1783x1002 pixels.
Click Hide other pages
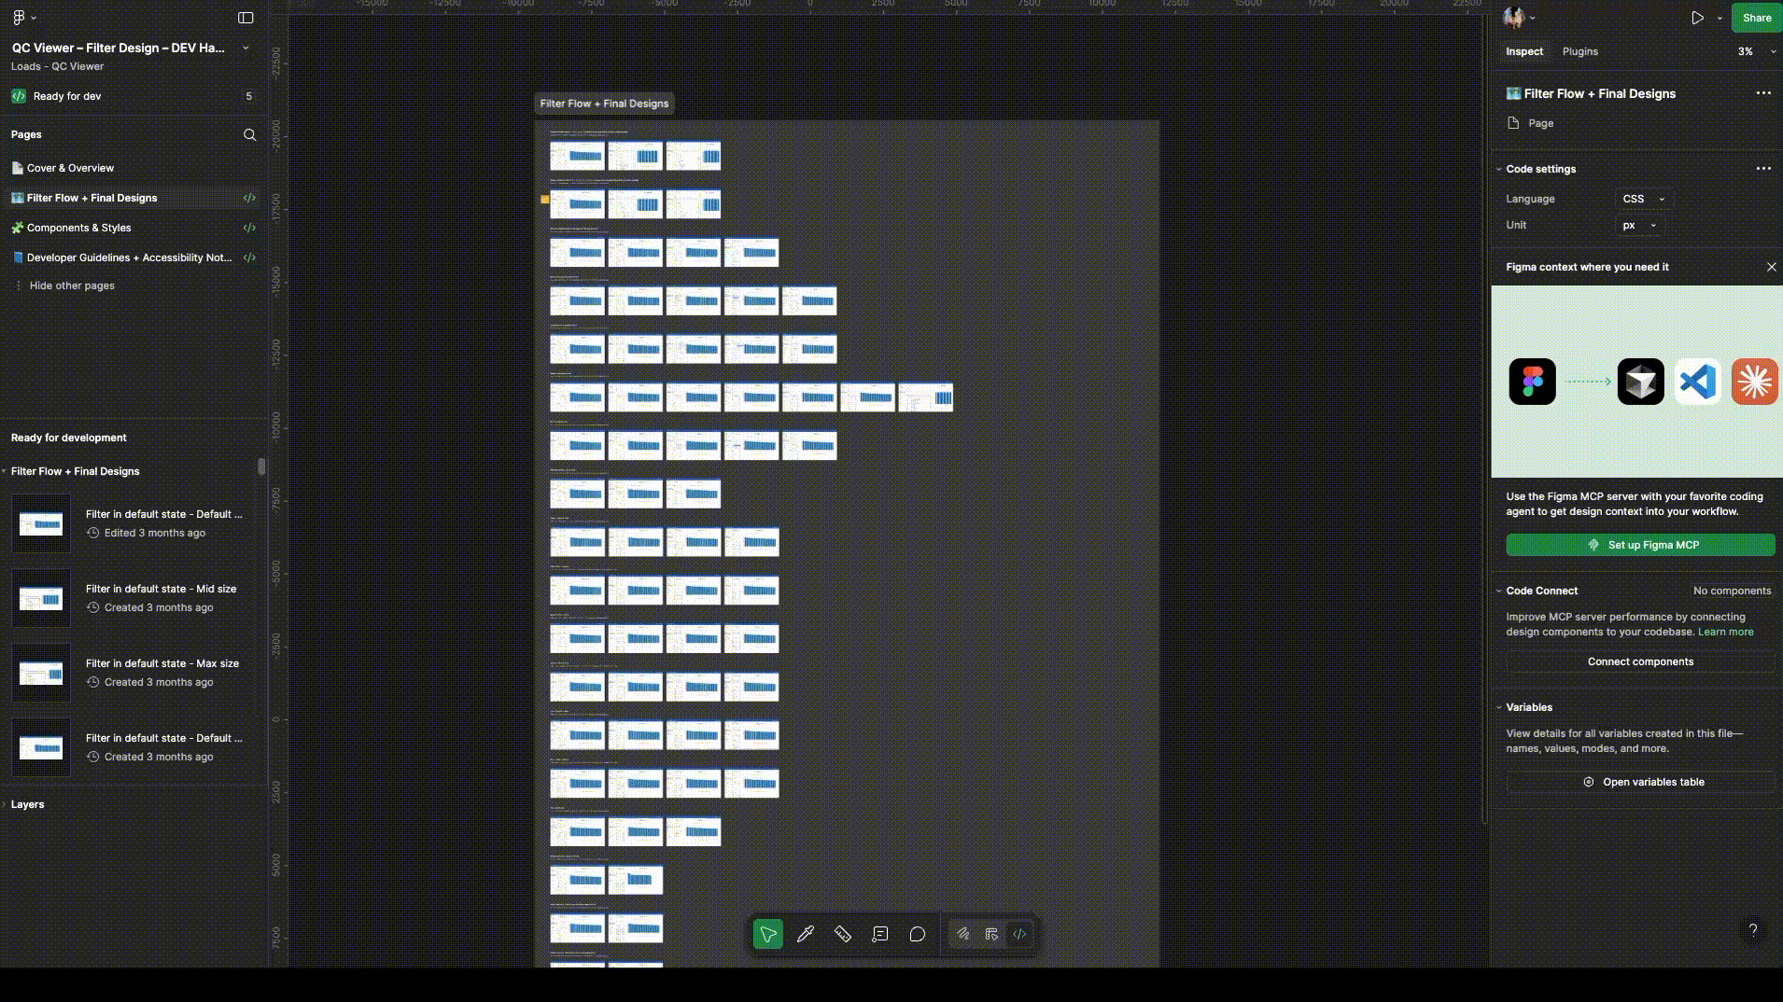[x=72, y=285]
